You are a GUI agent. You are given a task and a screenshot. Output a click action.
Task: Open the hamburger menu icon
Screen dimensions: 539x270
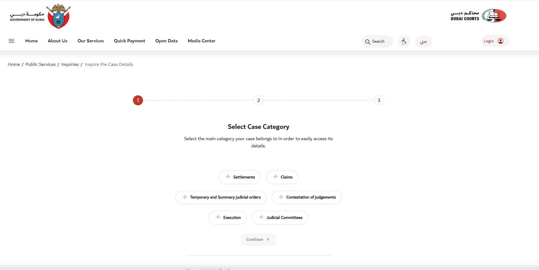point(11,41)
